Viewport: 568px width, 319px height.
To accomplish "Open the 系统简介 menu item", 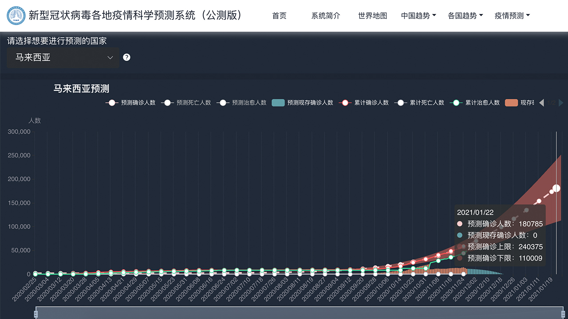I will (x=326, y=16).
